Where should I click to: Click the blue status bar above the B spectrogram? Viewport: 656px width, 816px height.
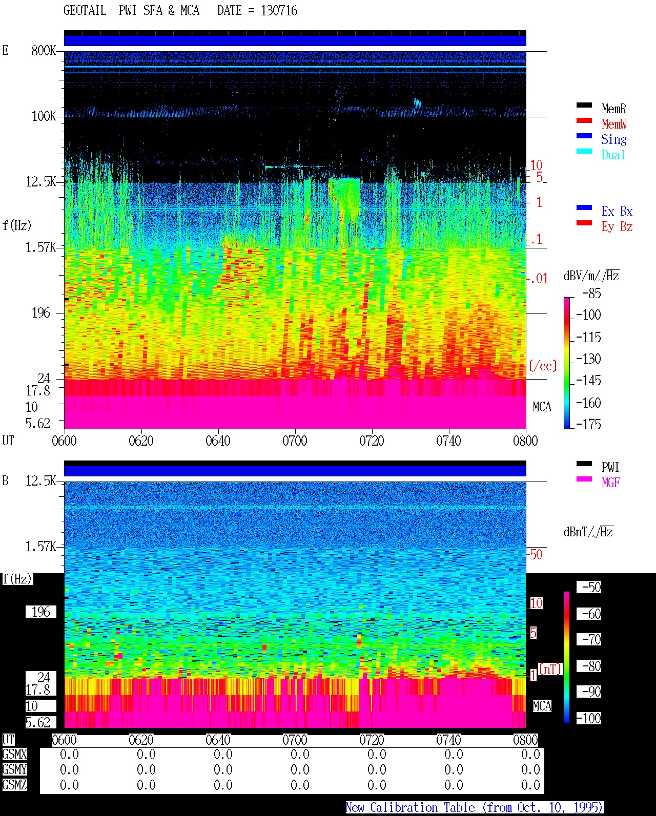coord(295,470)
